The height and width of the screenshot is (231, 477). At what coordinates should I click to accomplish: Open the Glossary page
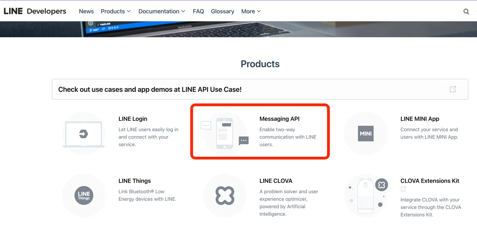click(x=222, y=11)
